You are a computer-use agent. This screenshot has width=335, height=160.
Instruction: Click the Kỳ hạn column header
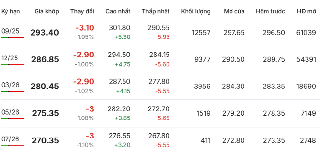pyautogui.click(x=10, y=11)
